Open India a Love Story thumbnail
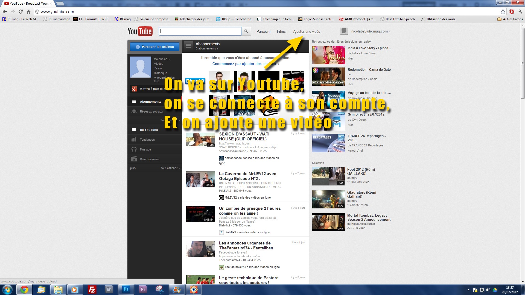The height and width of the screenshot is (295, 525). pyautogui.click(x=328, y=55)
